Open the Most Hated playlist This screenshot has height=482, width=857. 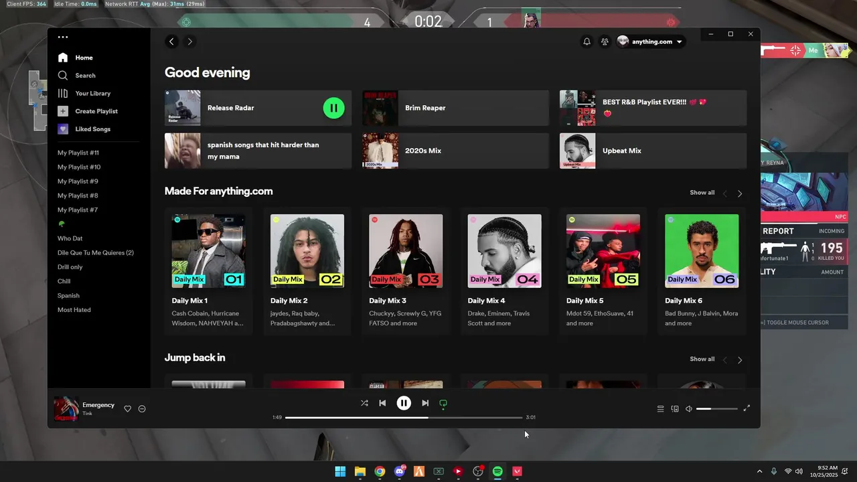pyautogui.click(x=74, y=310)
